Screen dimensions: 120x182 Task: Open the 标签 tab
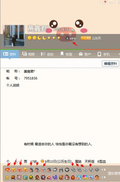point(66,54)
